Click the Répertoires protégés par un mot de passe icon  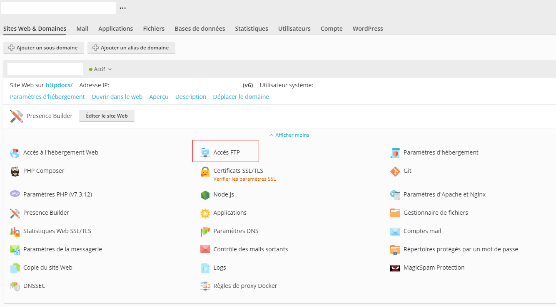click(x=395, y=250)
